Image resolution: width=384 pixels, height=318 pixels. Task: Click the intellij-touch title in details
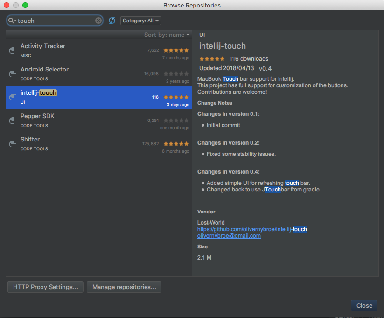pos(223,46)
